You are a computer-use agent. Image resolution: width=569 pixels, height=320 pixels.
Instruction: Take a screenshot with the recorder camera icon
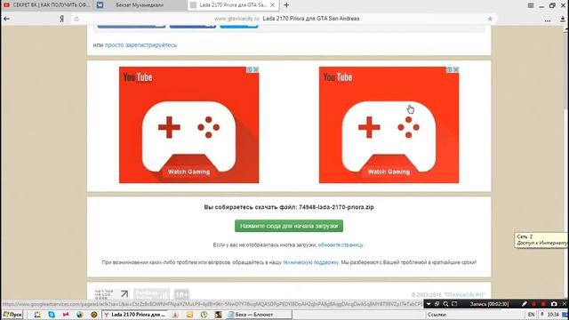[x=554, y=304]
